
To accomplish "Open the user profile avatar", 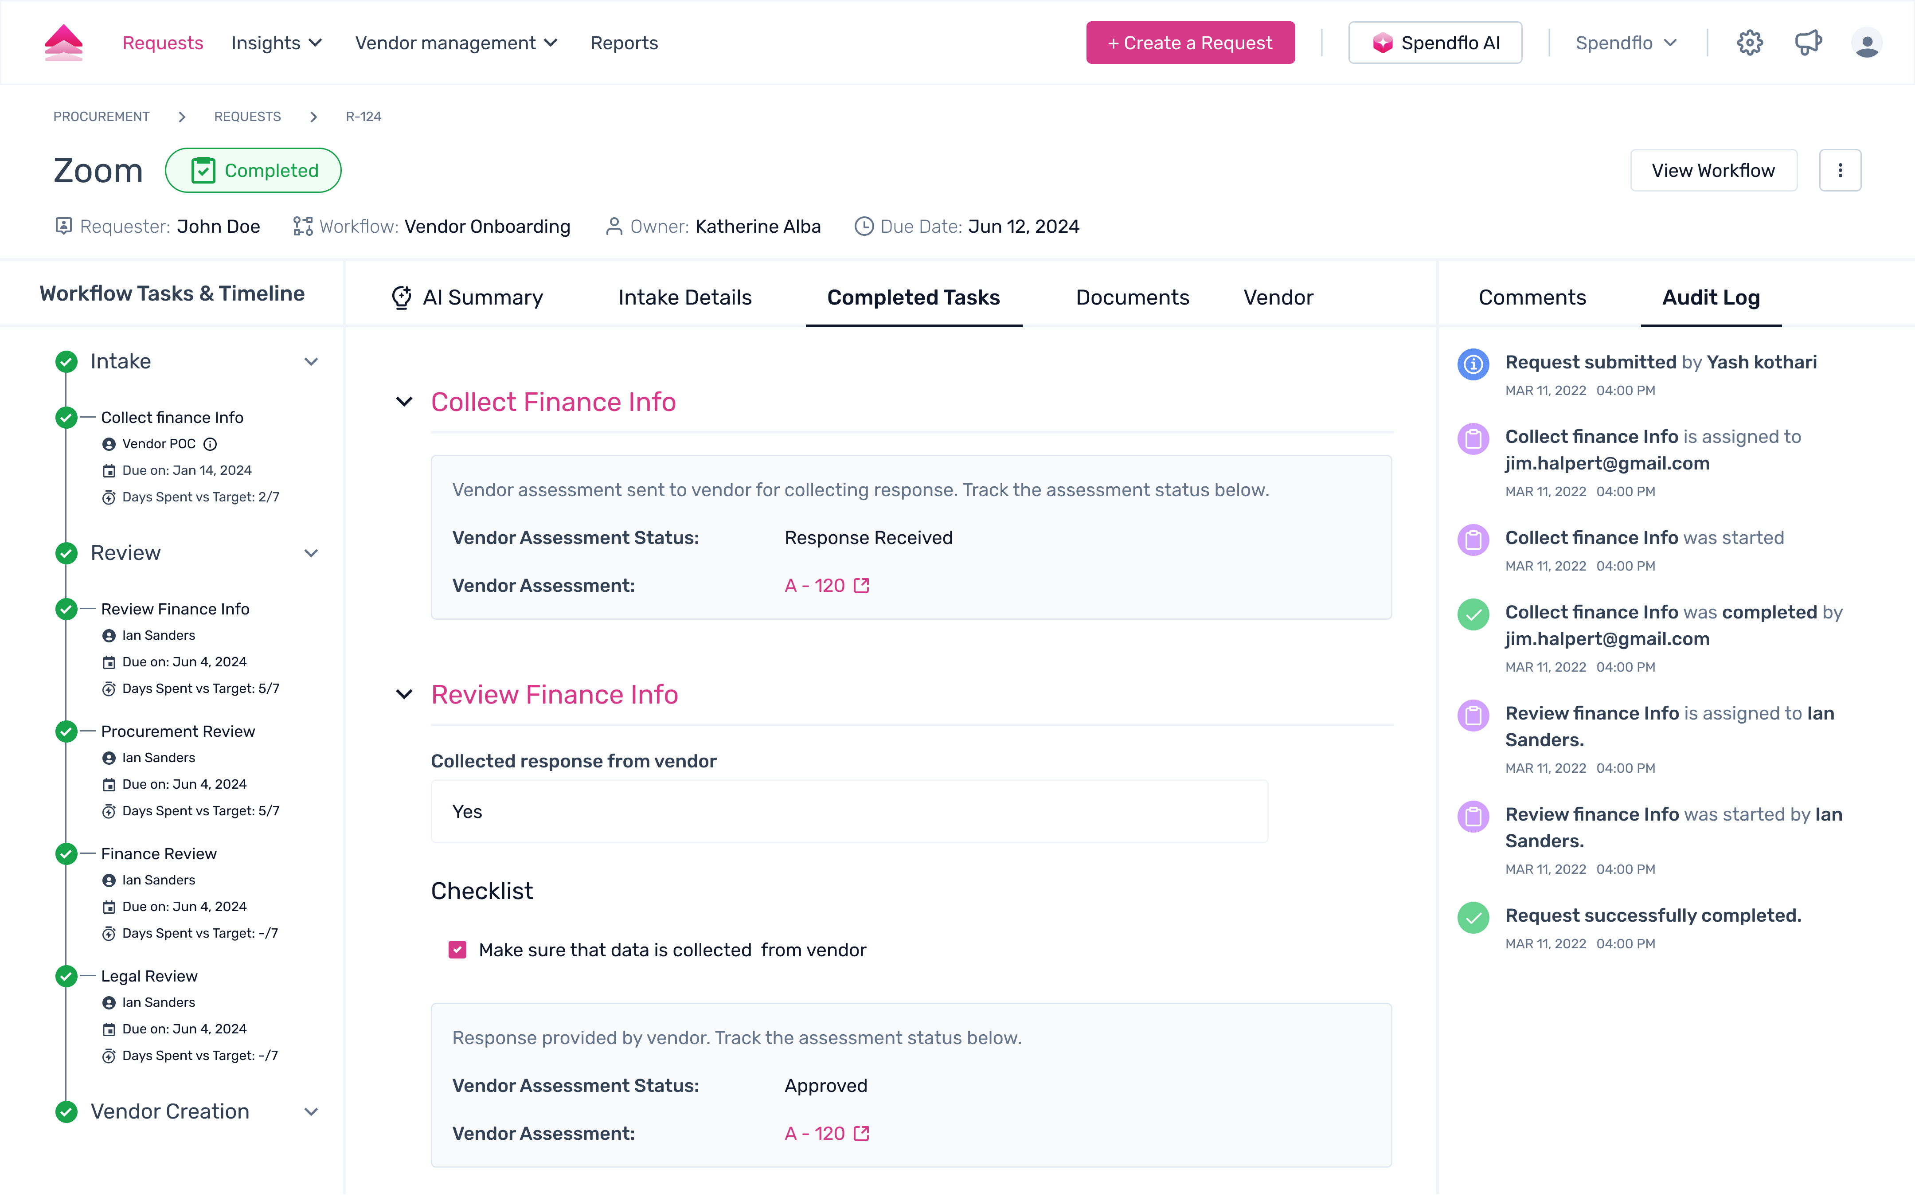I will click(1867, 43).
